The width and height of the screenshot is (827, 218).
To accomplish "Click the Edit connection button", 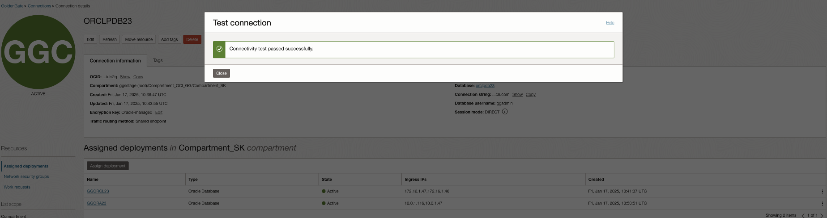I will [x=90, y=39].
